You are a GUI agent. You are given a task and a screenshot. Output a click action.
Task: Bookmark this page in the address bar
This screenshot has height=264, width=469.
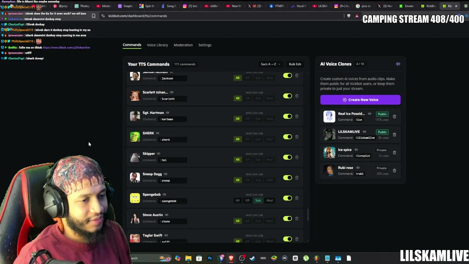93,16
